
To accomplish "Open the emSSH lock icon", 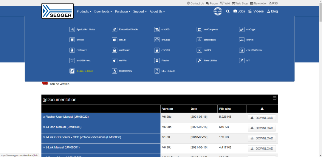I will pos(157,50).
